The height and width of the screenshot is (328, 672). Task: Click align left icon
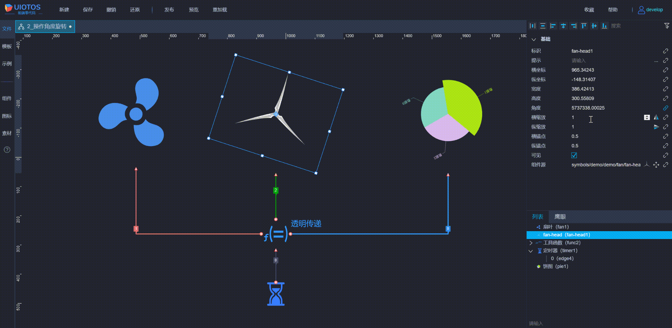coord(553,26)
